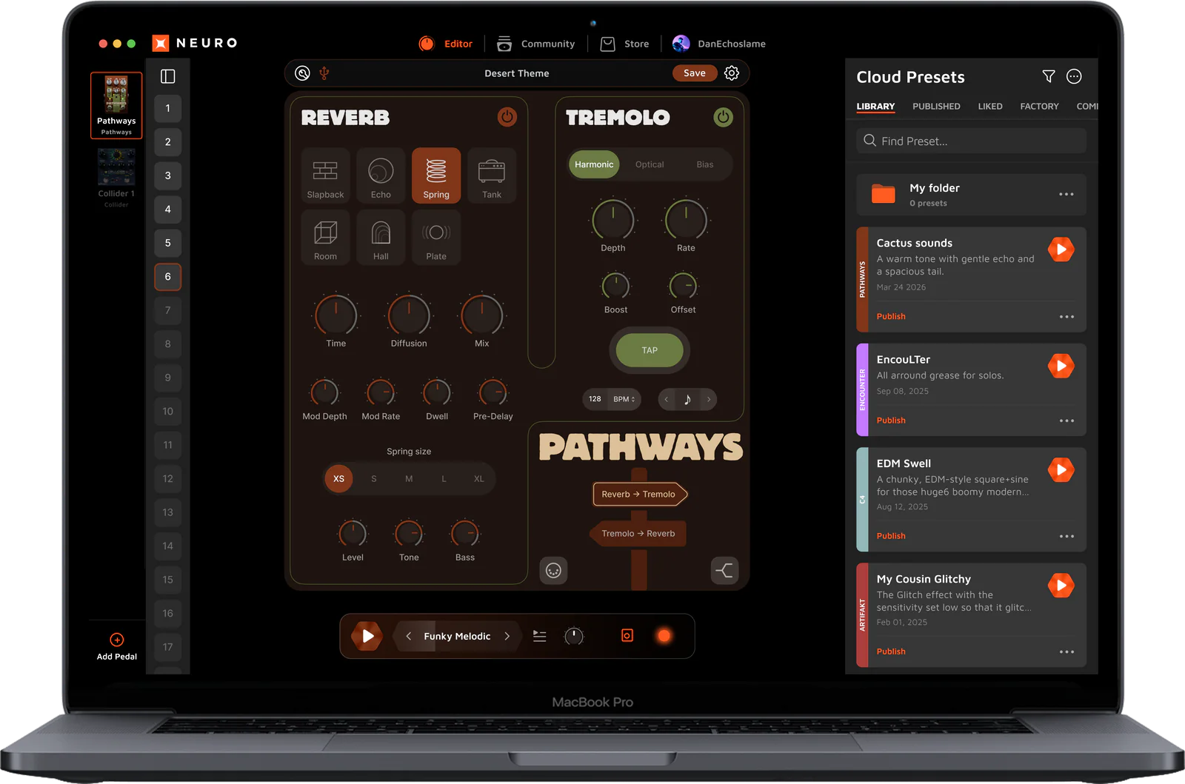
Task: Open the settings gear next to Save
Action: 732,73
